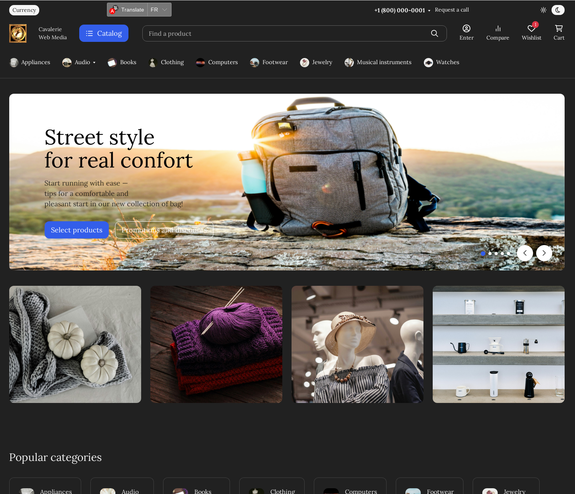This screenshot has width=575, height=494.
Task: Open the Compare bar-chart icon
Action: 498,28
